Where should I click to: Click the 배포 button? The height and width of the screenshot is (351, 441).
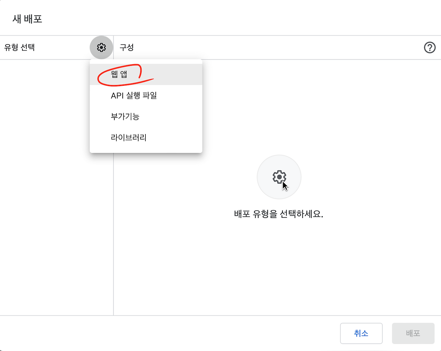413,333
